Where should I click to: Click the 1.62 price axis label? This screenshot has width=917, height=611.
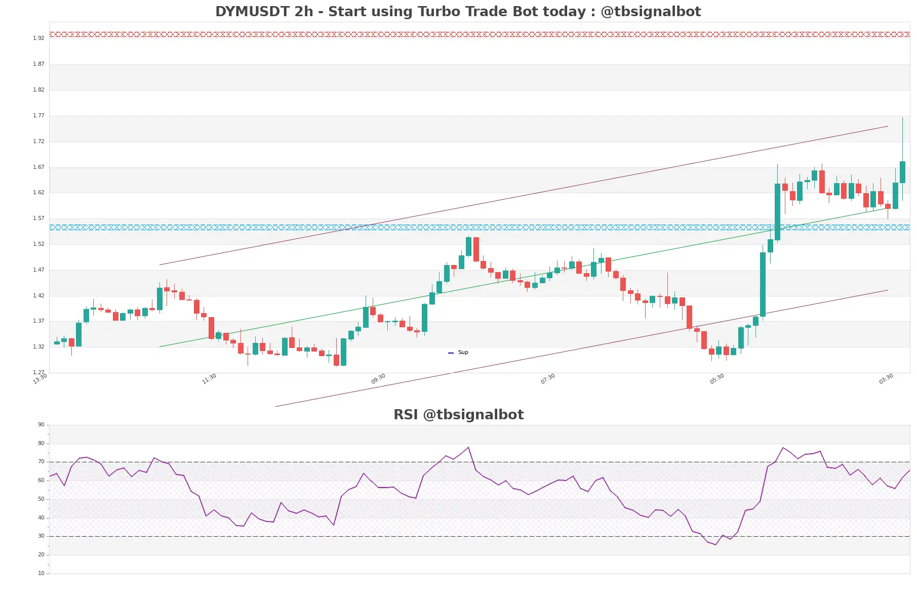coord(38,193)
